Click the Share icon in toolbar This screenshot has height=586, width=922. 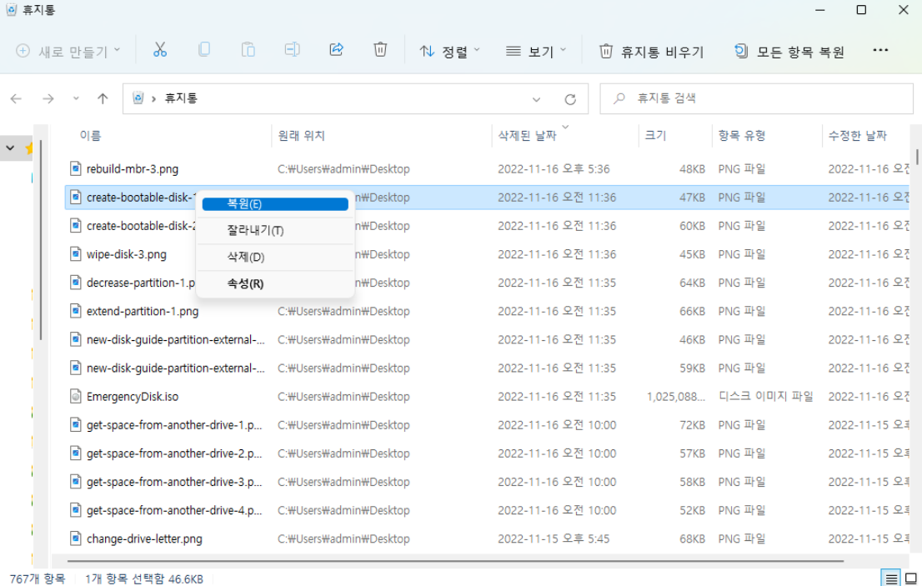click(x=337, y=50)
